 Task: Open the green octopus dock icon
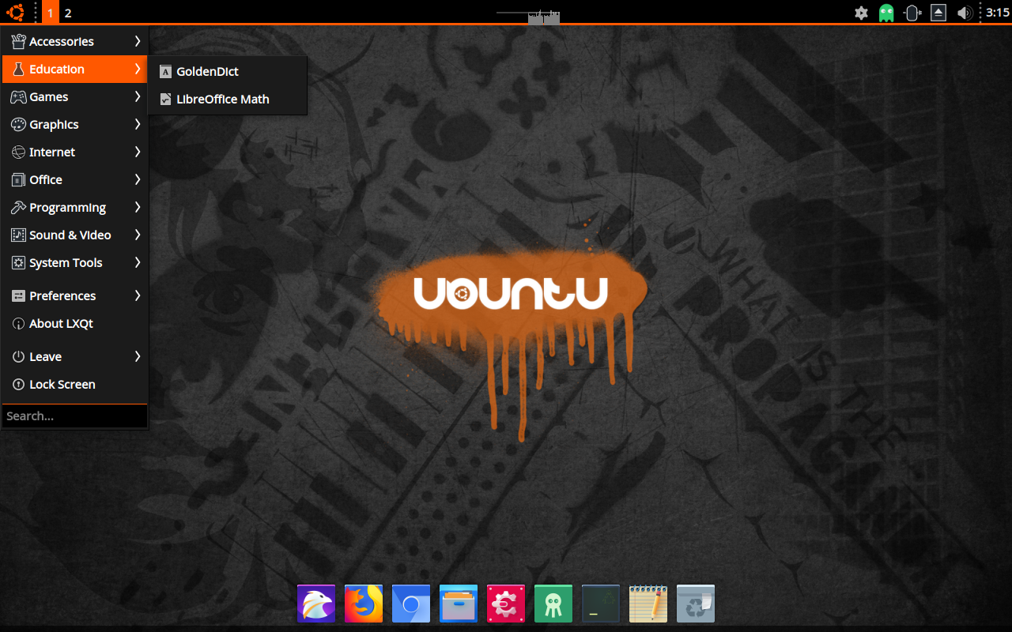(553, 604)
